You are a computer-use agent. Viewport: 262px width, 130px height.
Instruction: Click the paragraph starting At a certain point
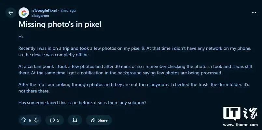click(135, 70)
